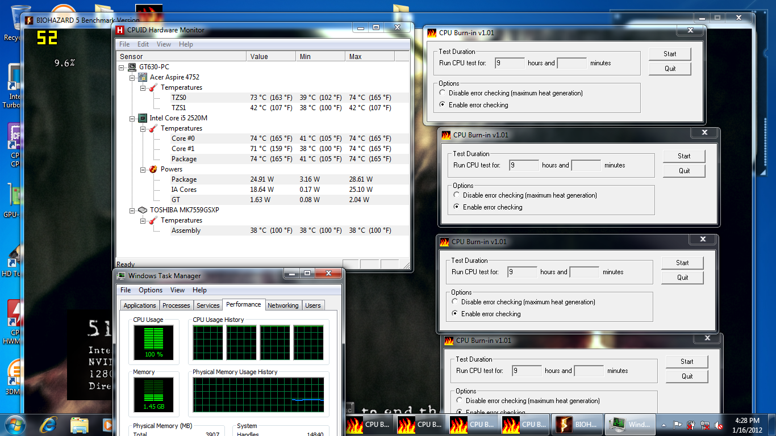Collapse Temperatures under Acer Aspire 4752
The image size is (776, 436).
click(143, 87)
